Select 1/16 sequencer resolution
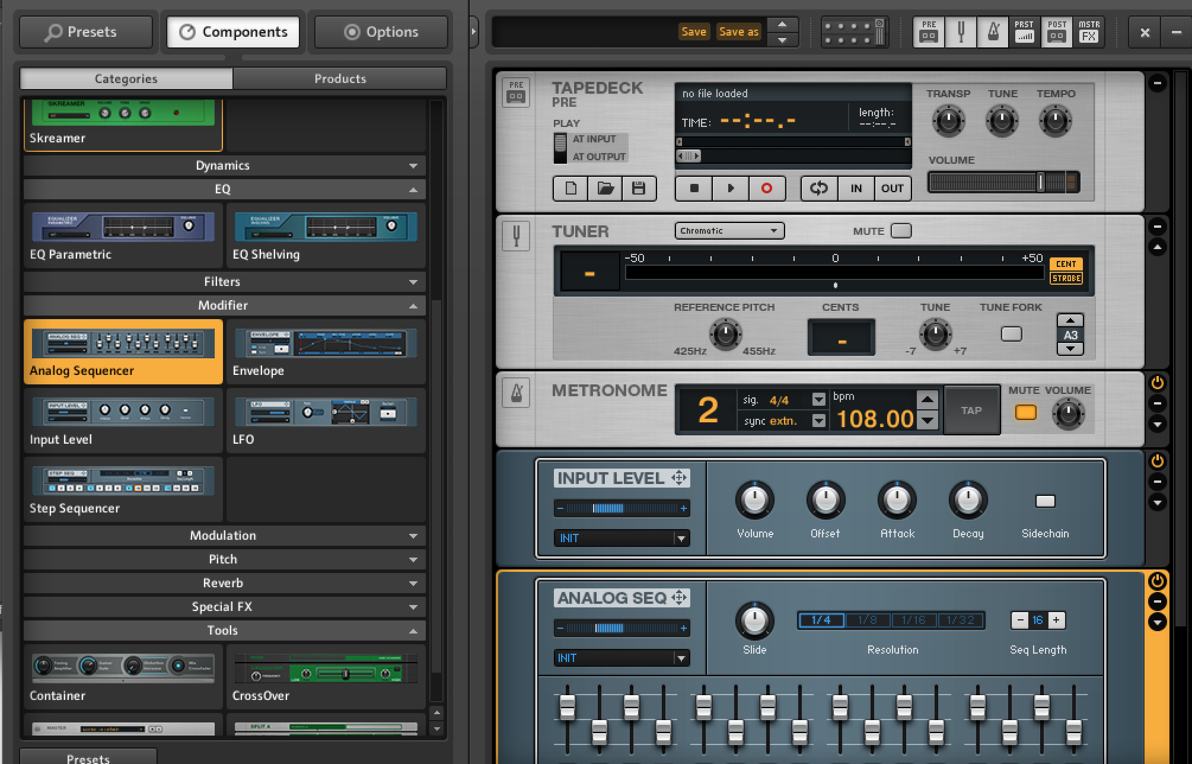 tap(914, 620)
